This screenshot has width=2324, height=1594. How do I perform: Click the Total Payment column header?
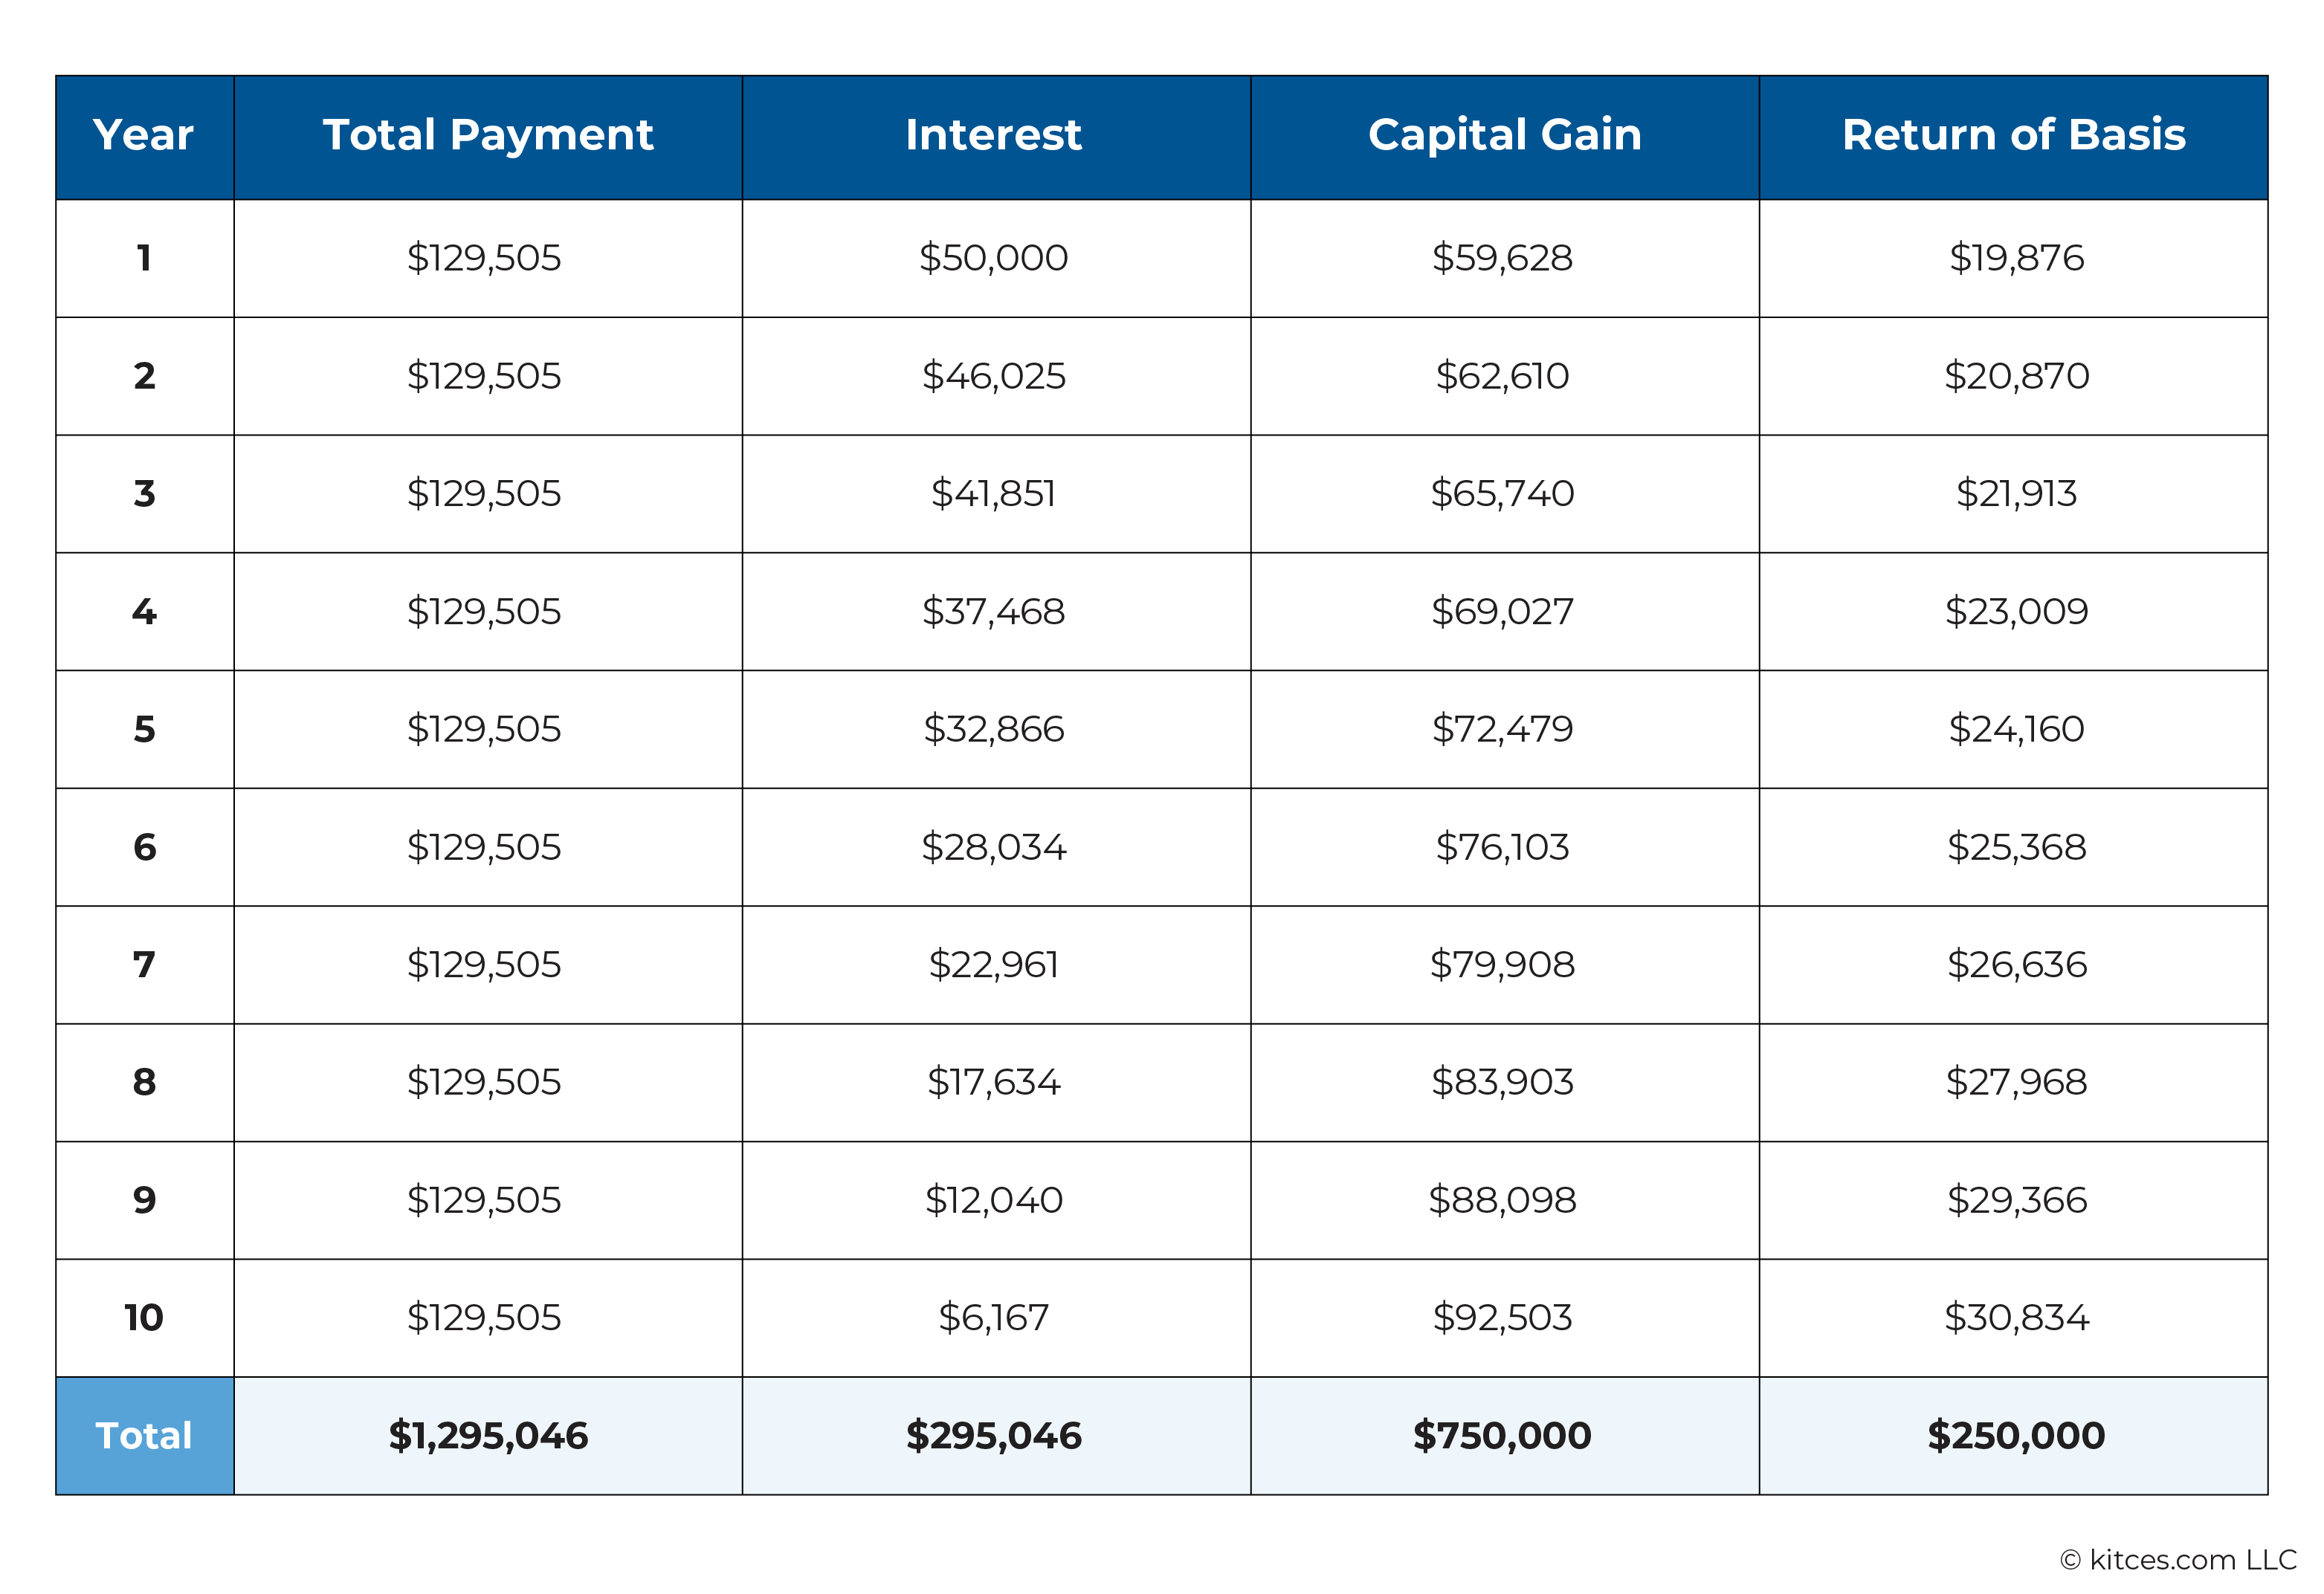click(x=488, y=136)
